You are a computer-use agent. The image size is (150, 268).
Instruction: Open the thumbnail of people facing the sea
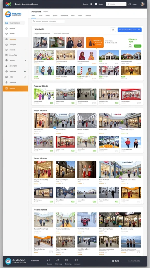[x=131, y=242]
